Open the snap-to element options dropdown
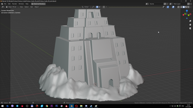This screenshot has width=193, height=108. (x=100, y=7)
